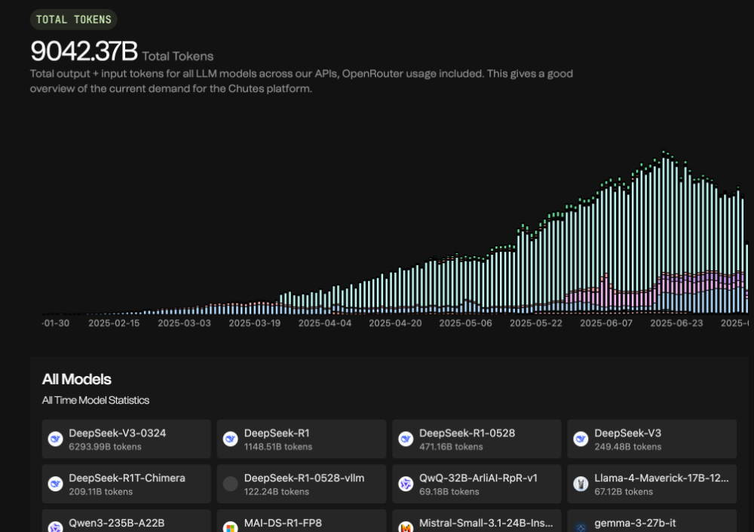Click the DeepSeek-R1 model icon
The image size is (754, 532).
(231, 439)
